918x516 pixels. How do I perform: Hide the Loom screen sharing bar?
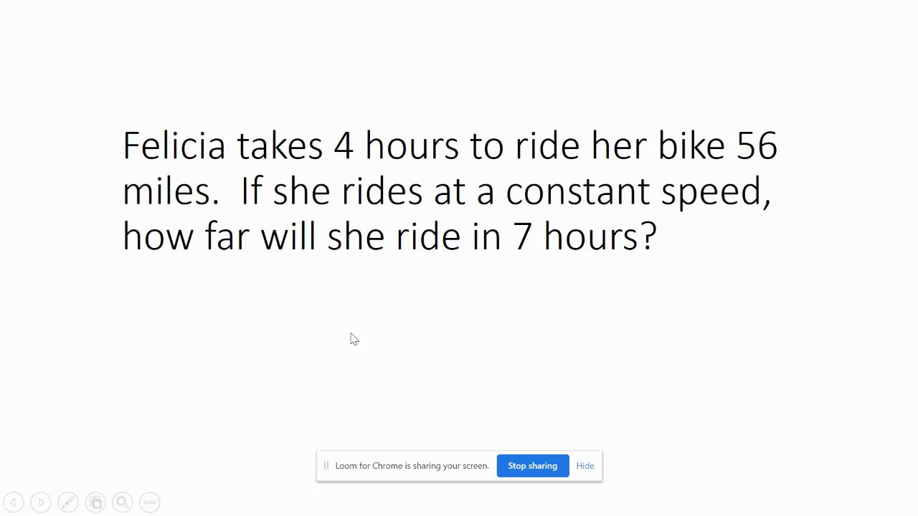(585, 466)
